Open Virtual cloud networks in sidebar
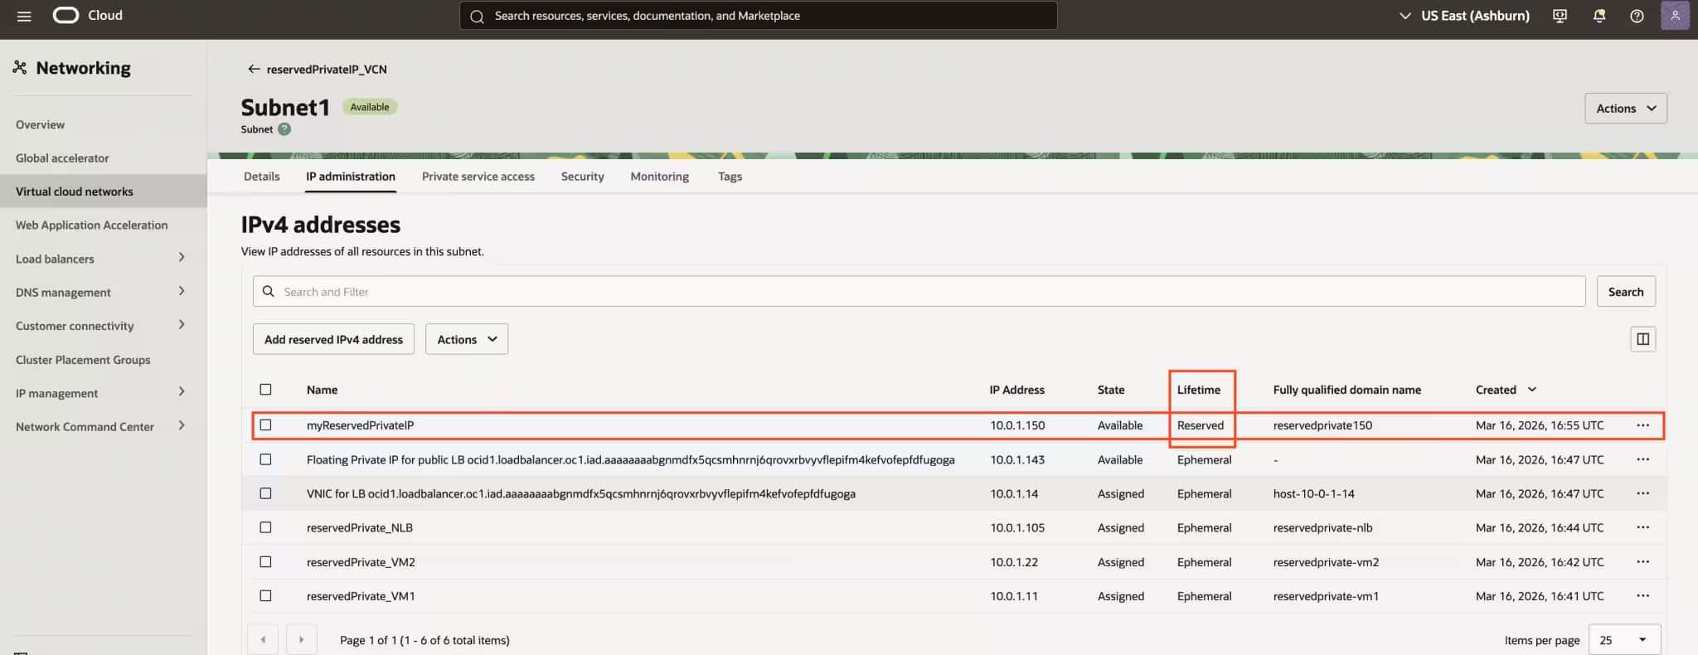This screenshot has width=1698, height=655. pos(103,192)
